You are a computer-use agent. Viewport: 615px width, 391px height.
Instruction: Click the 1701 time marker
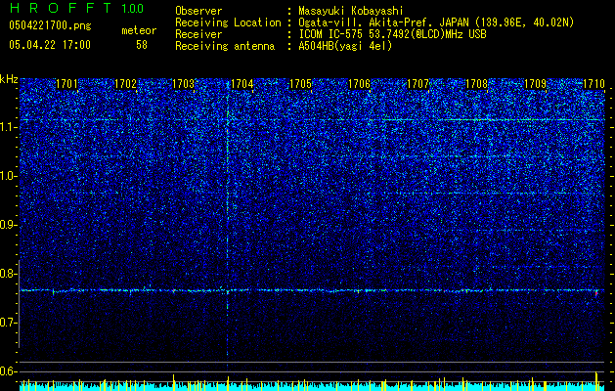(66, 84)
